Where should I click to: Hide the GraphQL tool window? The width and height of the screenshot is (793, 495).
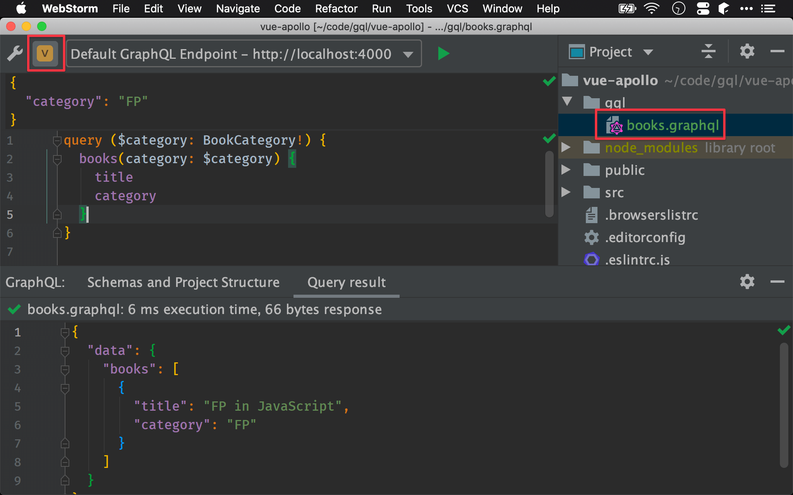777,282
